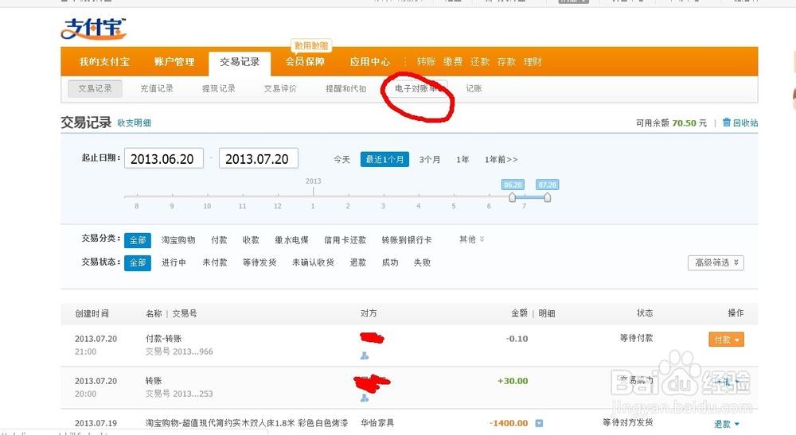The image size is (796, 435).
Task: Click 收支明细 link
Action: (x=134, y=122)
